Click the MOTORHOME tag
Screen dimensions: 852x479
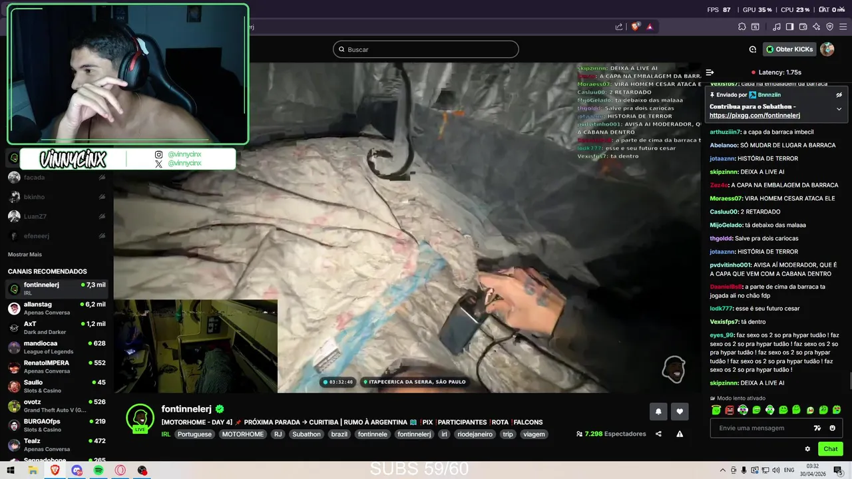coord(243,434)
